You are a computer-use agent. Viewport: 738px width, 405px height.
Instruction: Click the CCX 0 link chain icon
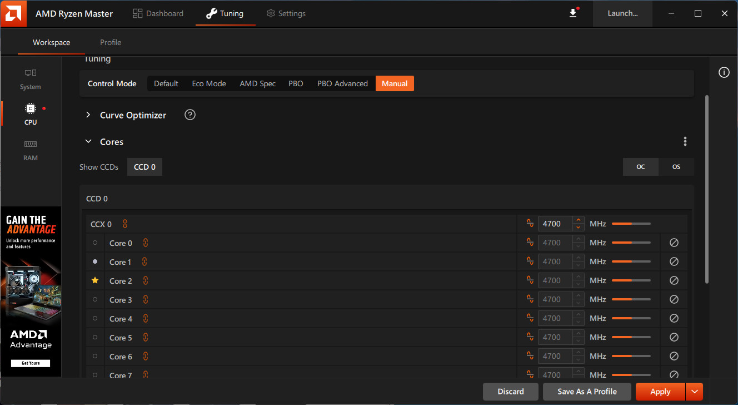point(125,224)
